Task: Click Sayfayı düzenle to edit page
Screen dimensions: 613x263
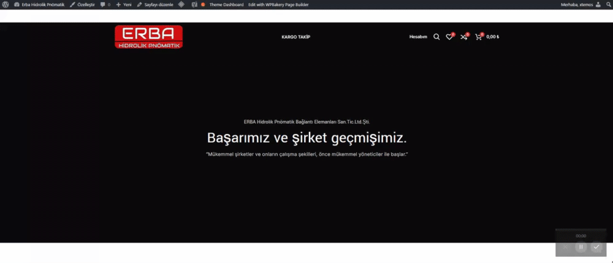Action: click(x=155, y=5)
